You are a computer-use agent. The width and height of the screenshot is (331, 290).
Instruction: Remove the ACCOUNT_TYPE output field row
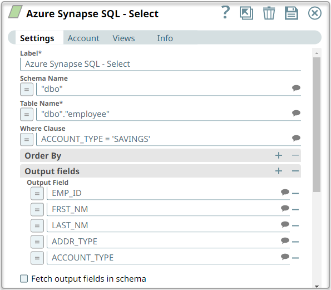click(x=295, y=258)
